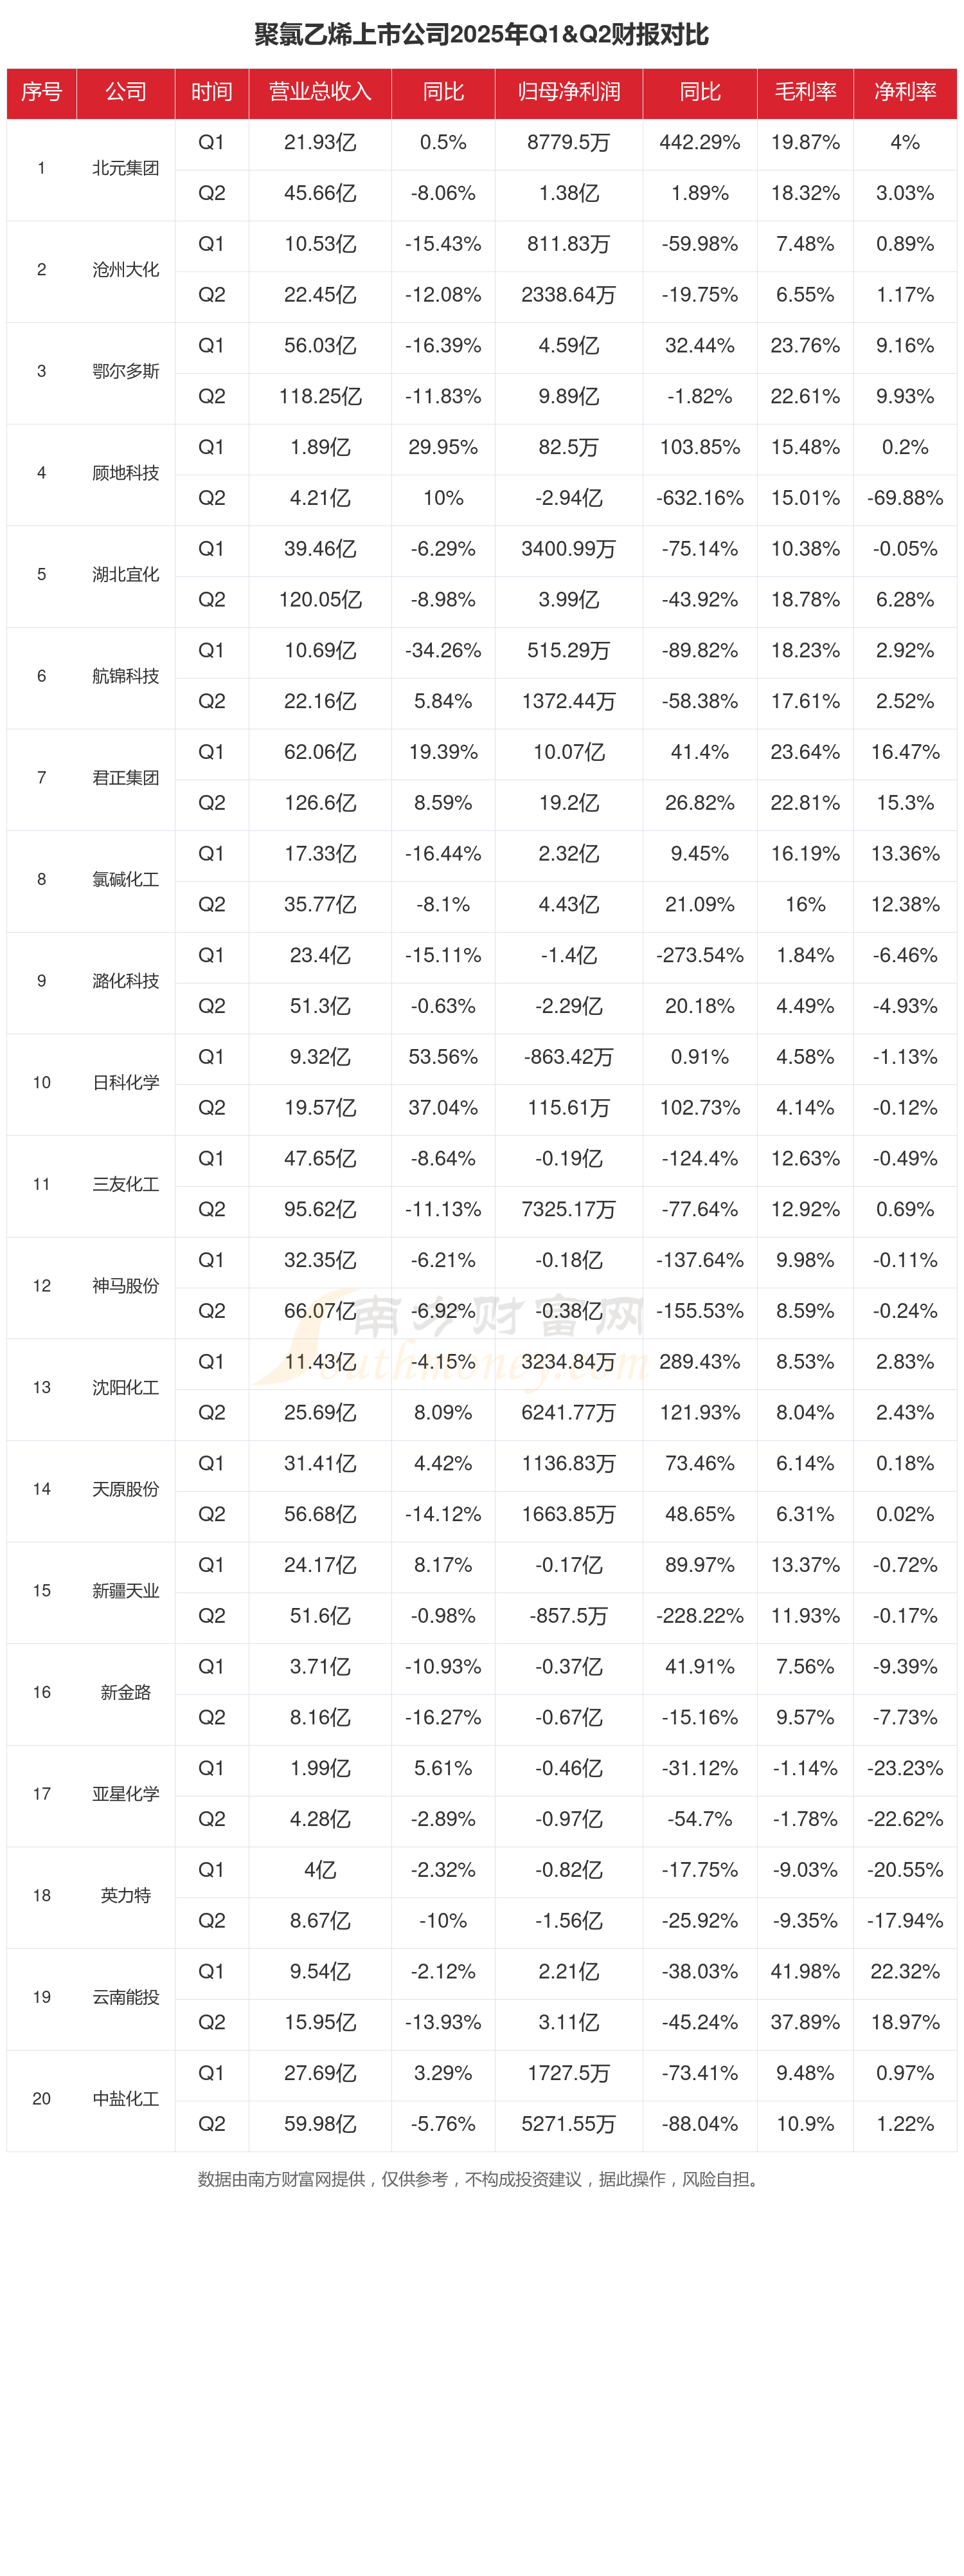The height and width of the screenshot is (2576, 964).
Task: Select the 毛利率 header cell
Action: (805, 92)
